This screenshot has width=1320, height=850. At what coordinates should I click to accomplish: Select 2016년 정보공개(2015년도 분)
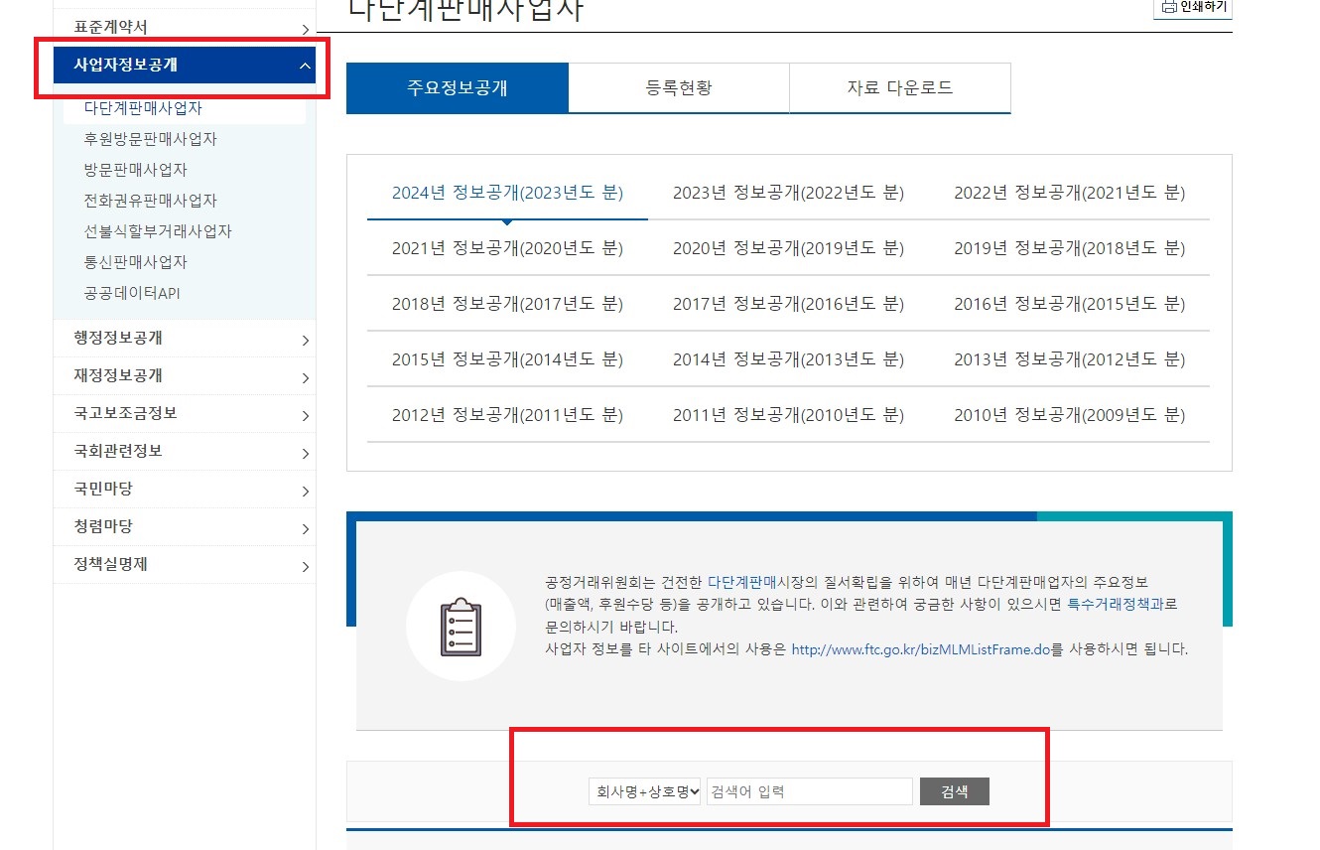pos(1070,304)
